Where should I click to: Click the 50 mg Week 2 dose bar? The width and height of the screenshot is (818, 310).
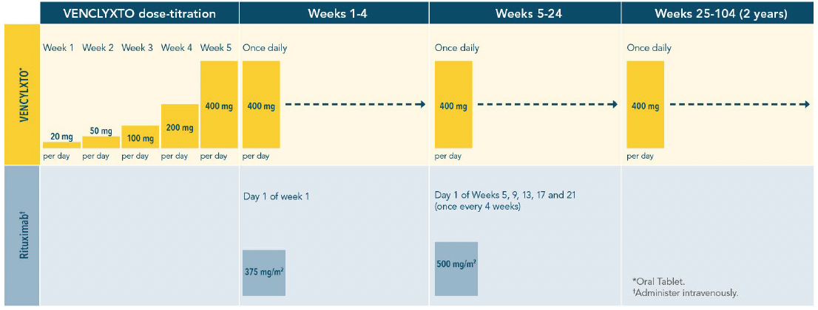101,142
